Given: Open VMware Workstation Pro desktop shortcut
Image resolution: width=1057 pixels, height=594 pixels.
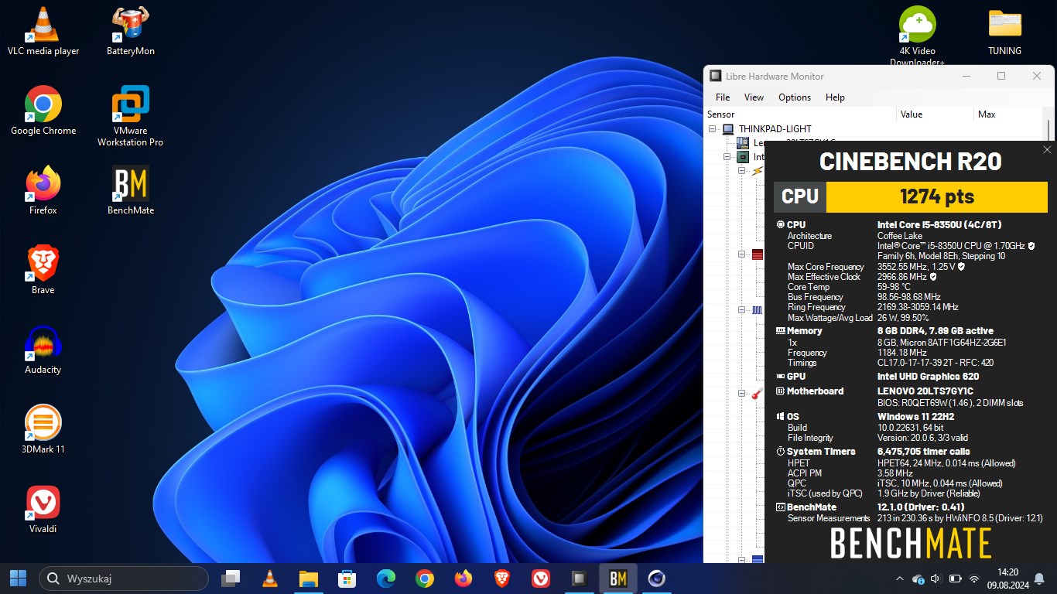Looking at the screenshot, I should [x=130, y=116].
